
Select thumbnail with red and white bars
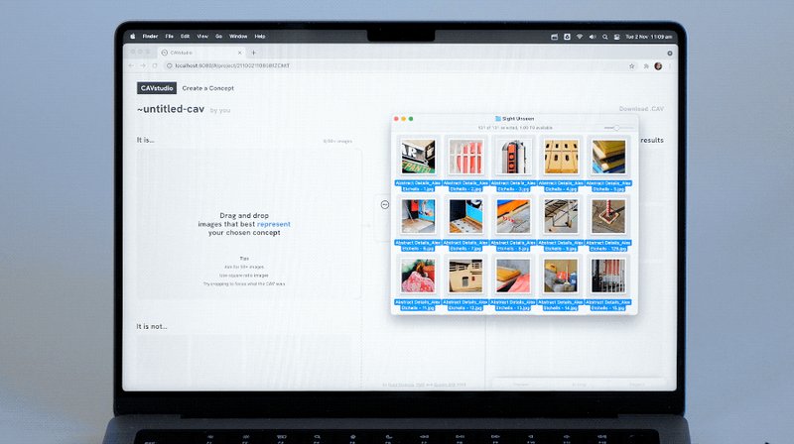click(x=465, y=157)
